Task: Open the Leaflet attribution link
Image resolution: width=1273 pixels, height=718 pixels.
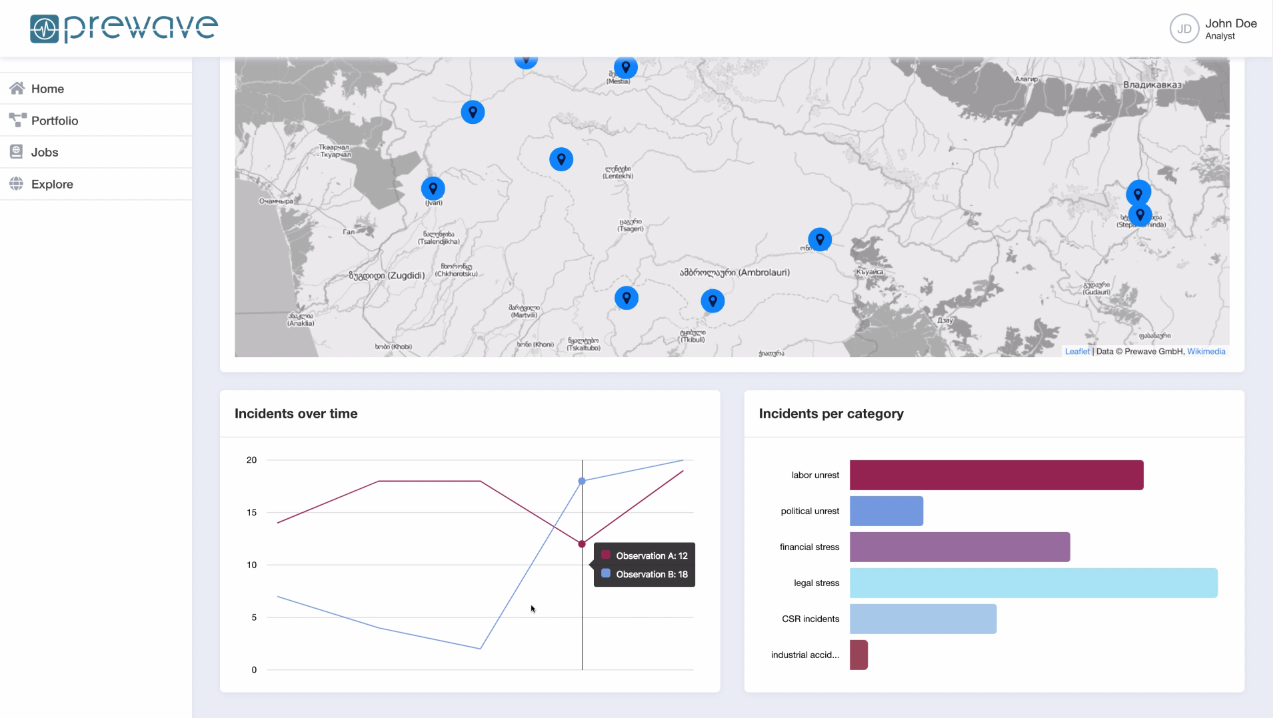Action: click(1076, 352)
